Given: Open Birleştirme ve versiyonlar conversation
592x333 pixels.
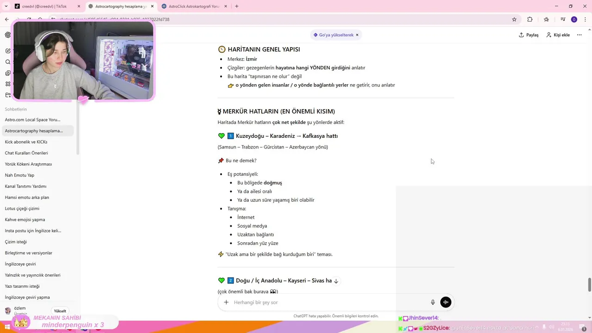Looking at the screenshot, I should (x=38, y=253).
